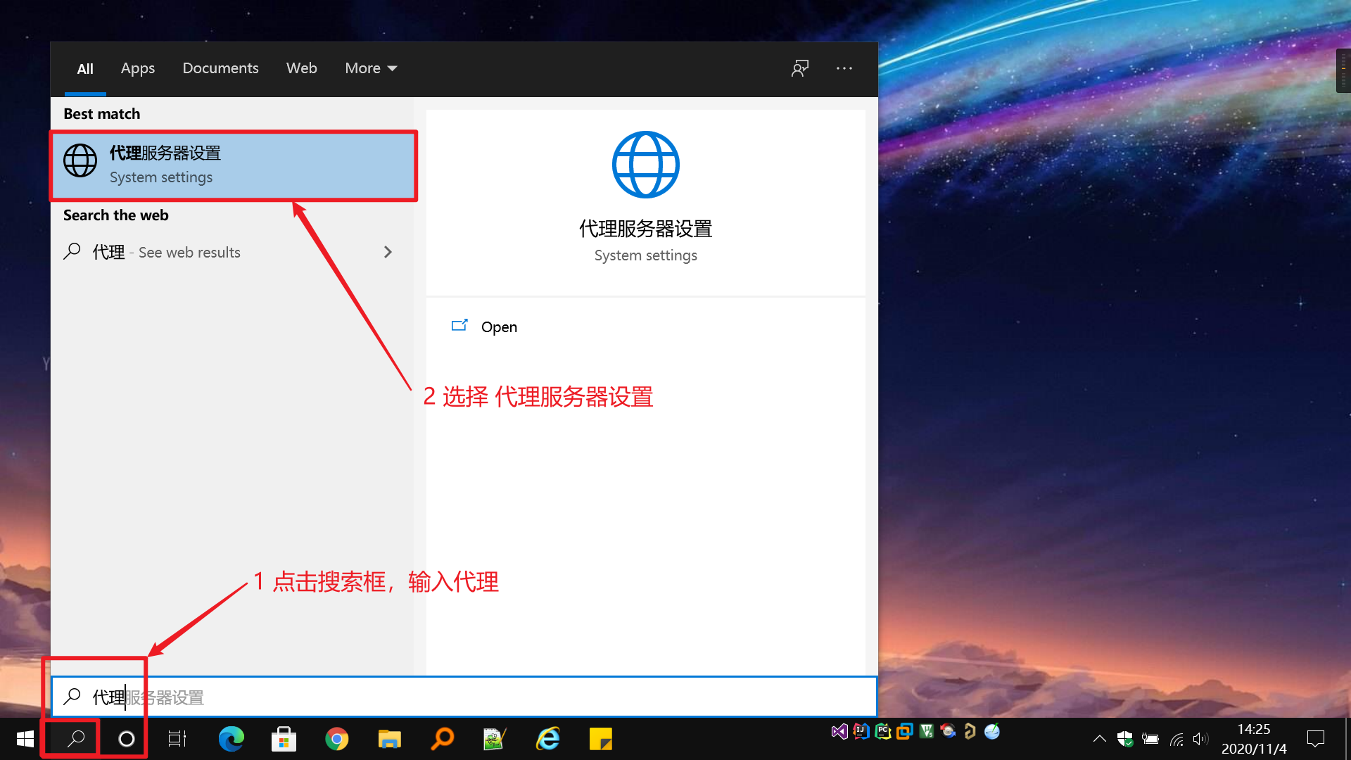Screen dimensions: 1351x760
Task: Open 代理服务器设置 from best match result
Action: pos(235,164)
